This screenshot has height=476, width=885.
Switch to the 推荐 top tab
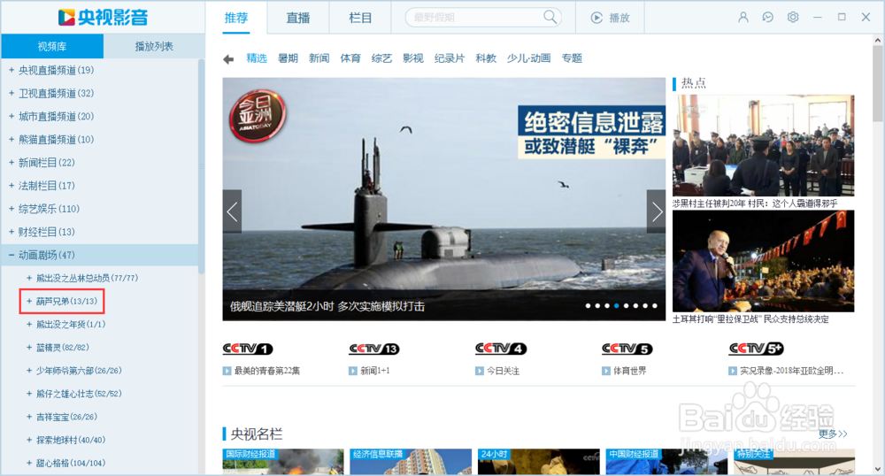click(236, 18)
